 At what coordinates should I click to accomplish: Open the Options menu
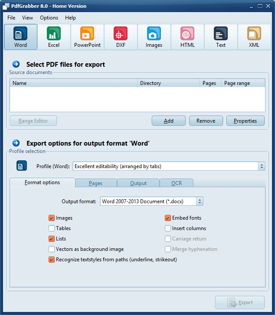tap(49, 18)
